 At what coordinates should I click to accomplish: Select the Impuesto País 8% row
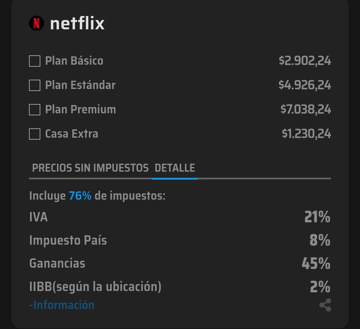coord(180,240)
